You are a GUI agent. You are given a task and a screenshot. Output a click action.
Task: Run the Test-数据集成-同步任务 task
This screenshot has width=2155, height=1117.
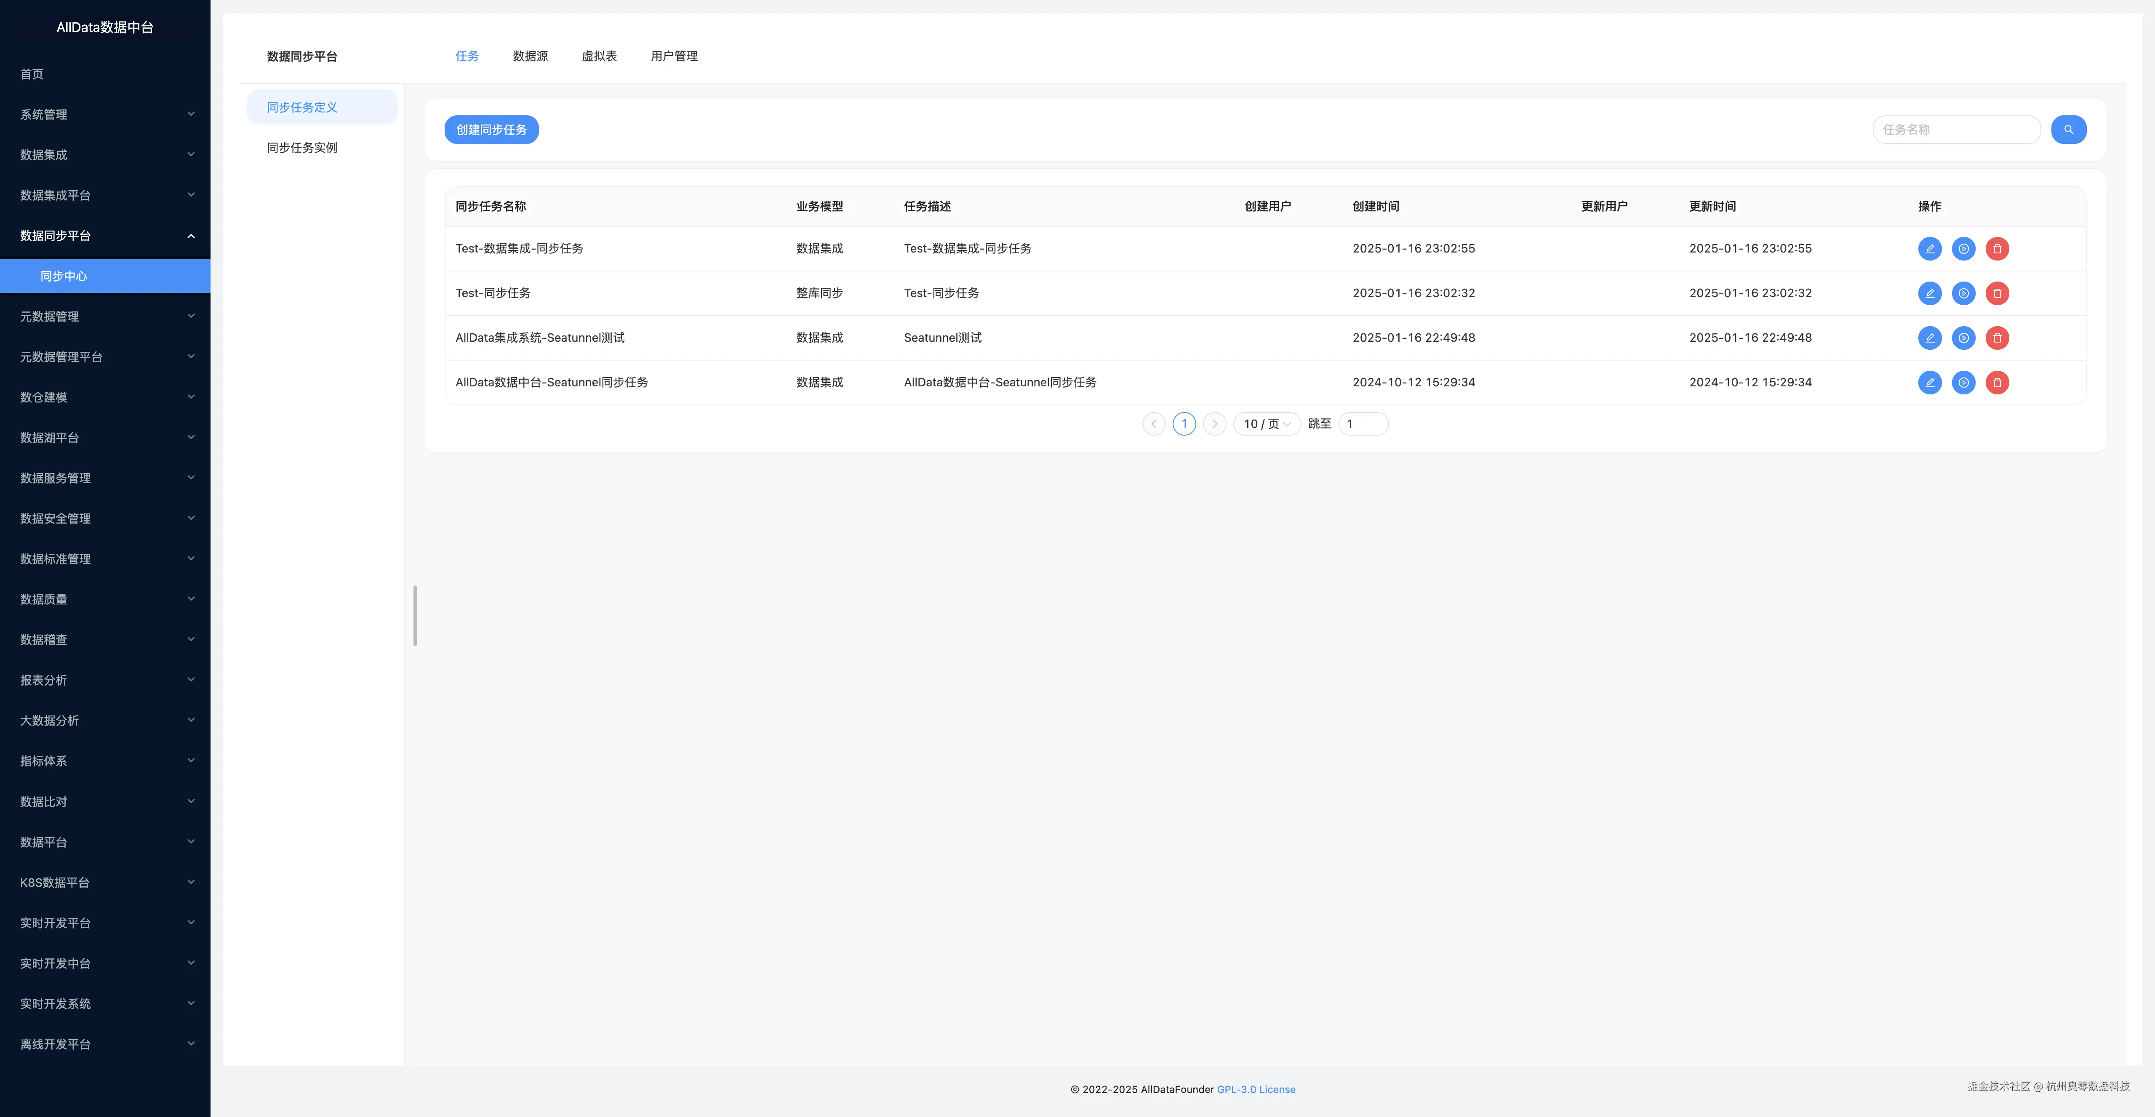point(1963,248)
